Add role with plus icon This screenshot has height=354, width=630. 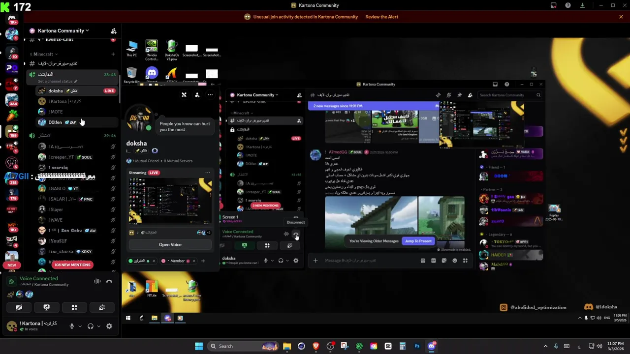pyautogui.click(x=203, y=261)
